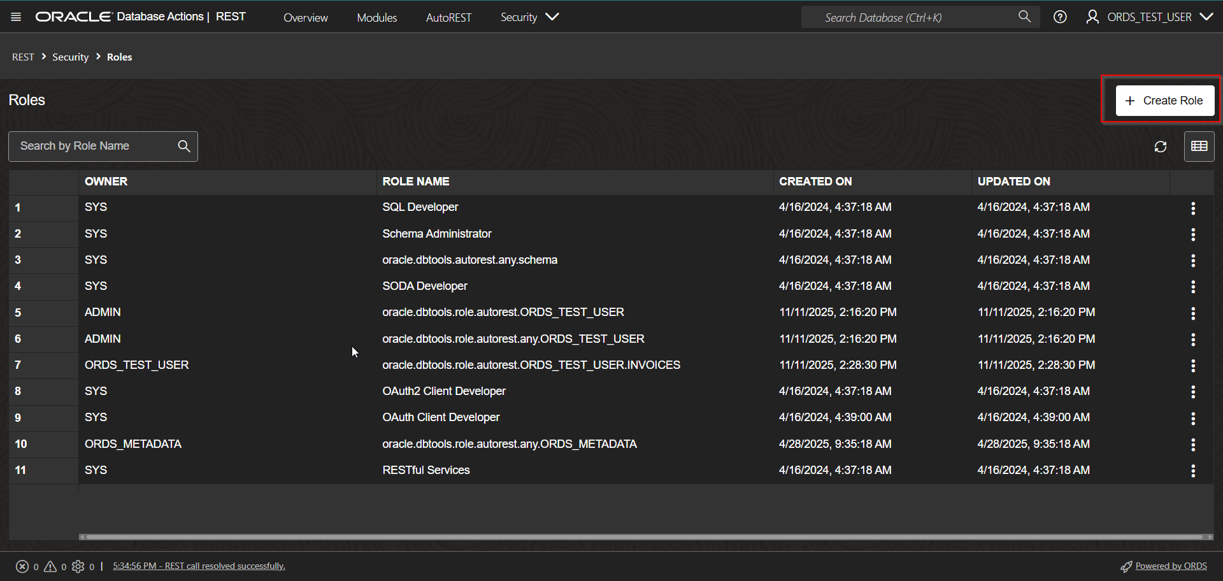The width and height of the screenshot is (1223, 581).
Task: Click the search icon in Role Name search
Action: coord(183,146)
